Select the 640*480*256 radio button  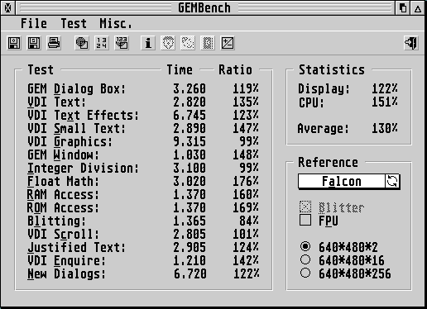tap(305, 273)
